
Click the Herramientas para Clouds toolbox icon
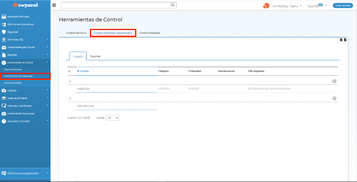4,47
